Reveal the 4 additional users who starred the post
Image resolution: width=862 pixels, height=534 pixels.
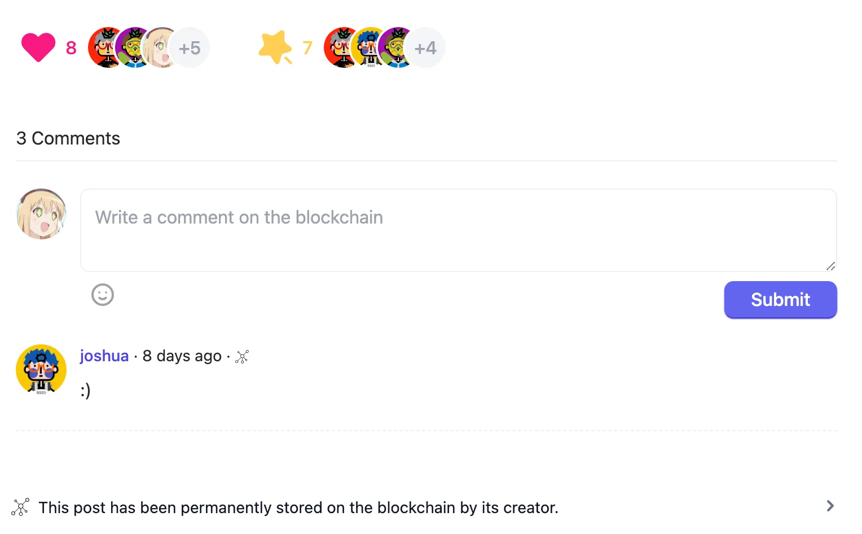coord(426,47)
